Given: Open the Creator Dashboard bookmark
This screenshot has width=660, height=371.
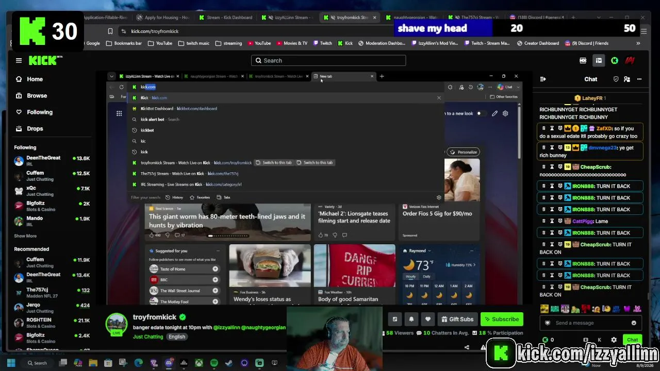Looking at the screenshot, I should tap(538, 43).
